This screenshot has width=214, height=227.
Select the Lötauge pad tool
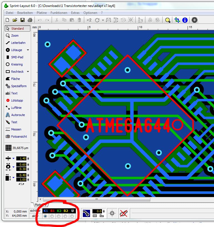coord(14,50)
